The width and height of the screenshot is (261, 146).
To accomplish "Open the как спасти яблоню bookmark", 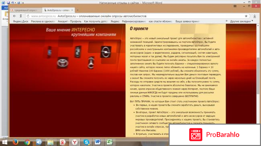I will 161,22.
